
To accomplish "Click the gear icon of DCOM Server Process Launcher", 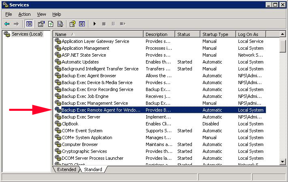I will point(58,158).
